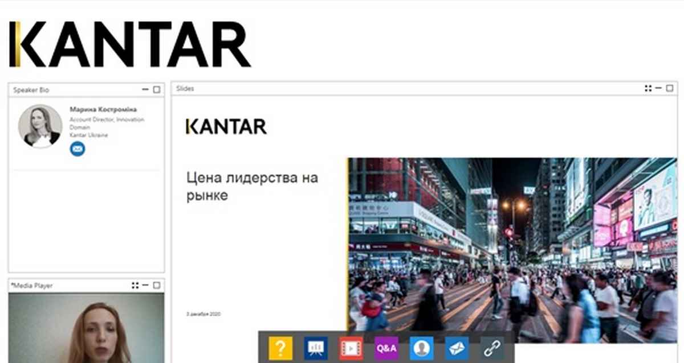Expand Slides panel with four-dot icon
The image size is (684, 363).
tap(648, 88)
